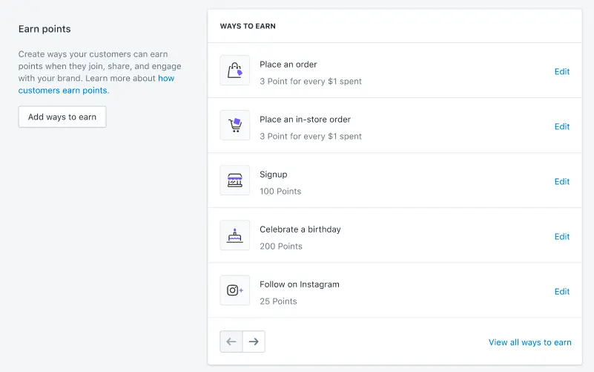Image resolution: width=594 pixels, height=372 pixels.
Task: Select the Signup 100 Points row
Action: click(x=280, y=183)
